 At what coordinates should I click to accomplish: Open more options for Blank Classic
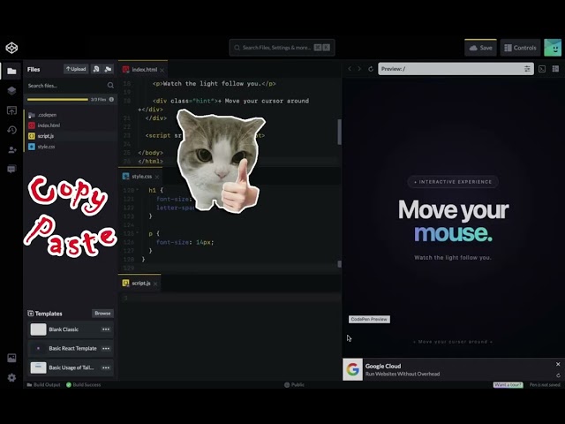(x=106, y=329)
